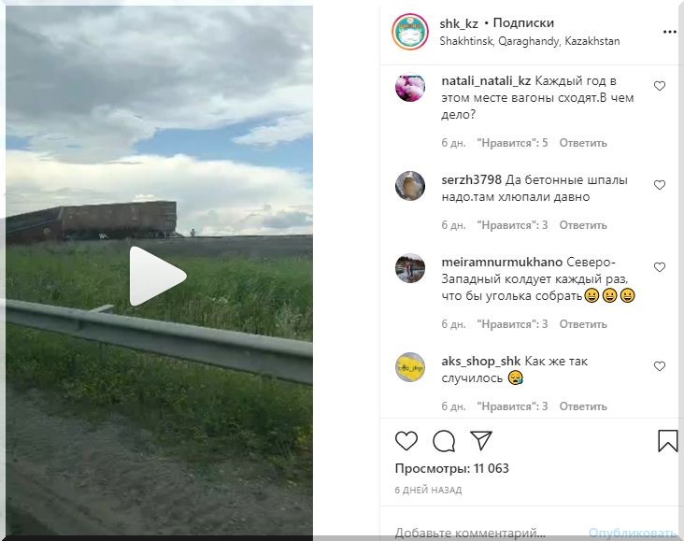Reply to serzh3798's comment with Ответить

click(583, 225)
